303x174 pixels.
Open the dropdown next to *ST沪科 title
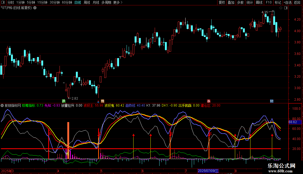click(35, 8)
